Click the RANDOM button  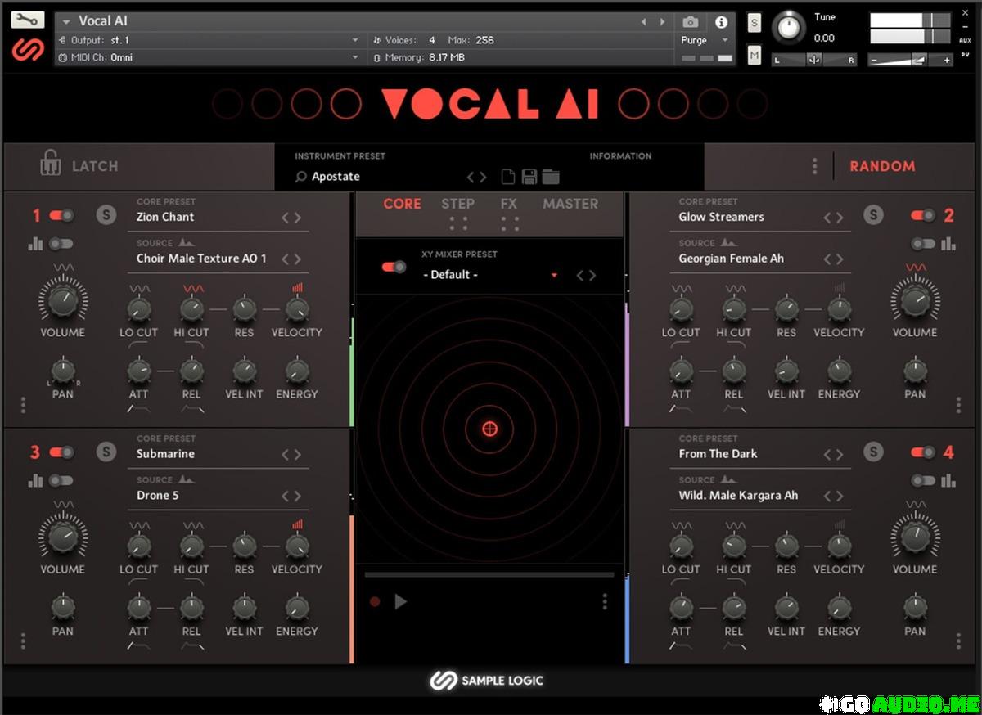point(882,166)
